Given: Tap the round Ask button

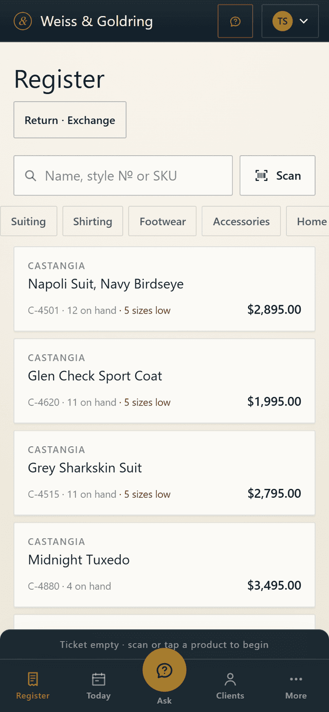Looking at the screenshot, I should 164,670.
